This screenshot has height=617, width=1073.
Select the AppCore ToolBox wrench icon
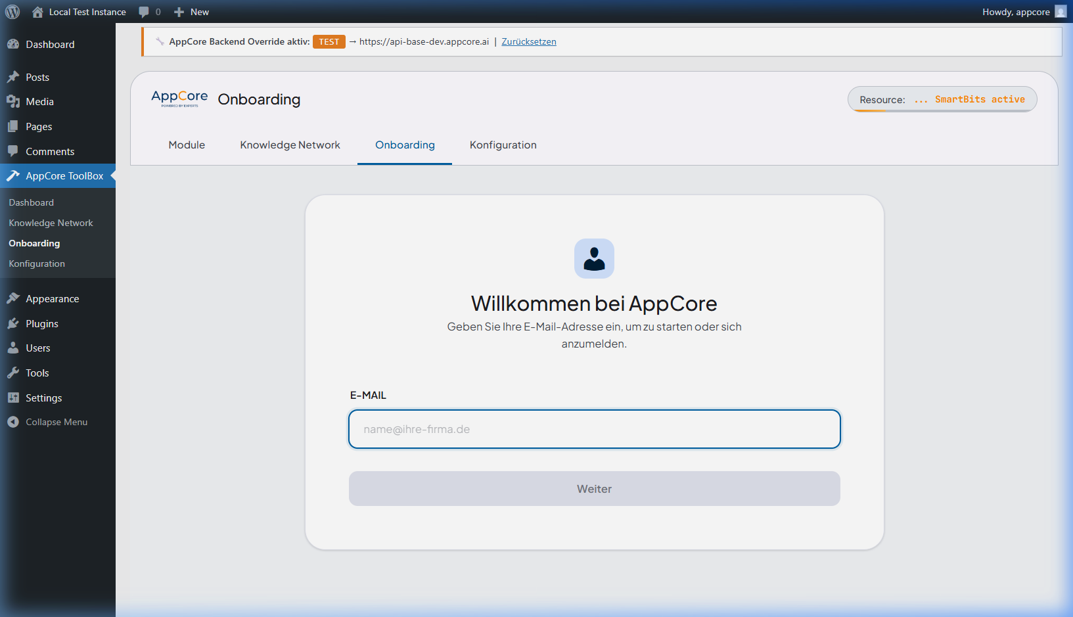pos(12,175)
